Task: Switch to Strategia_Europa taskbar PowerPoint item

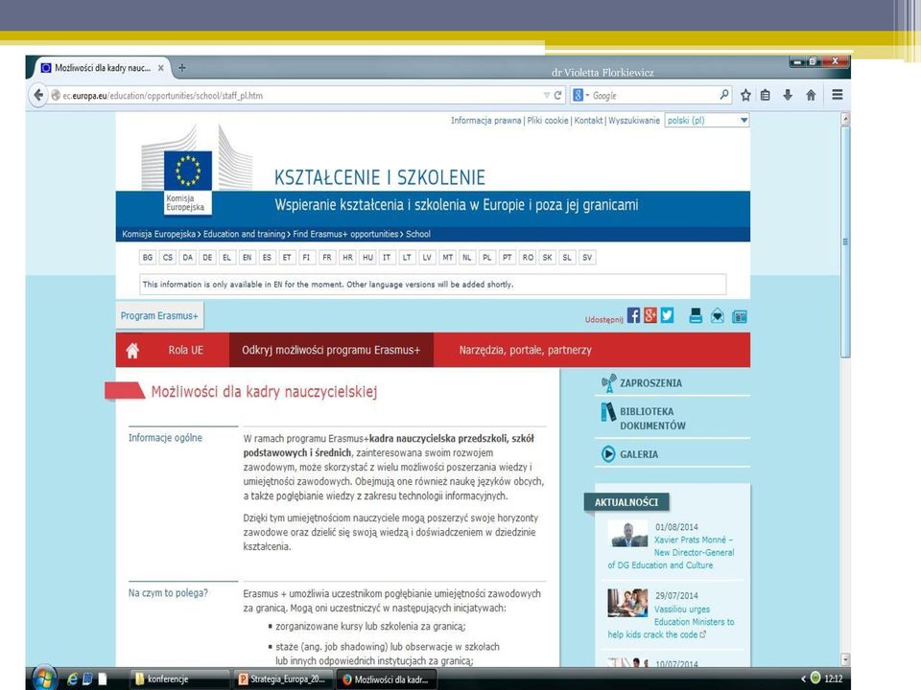Action: 283,678
